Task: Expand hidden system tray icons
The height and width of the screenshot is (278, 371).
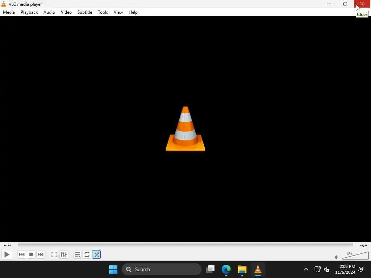Action: pos(306,269)
